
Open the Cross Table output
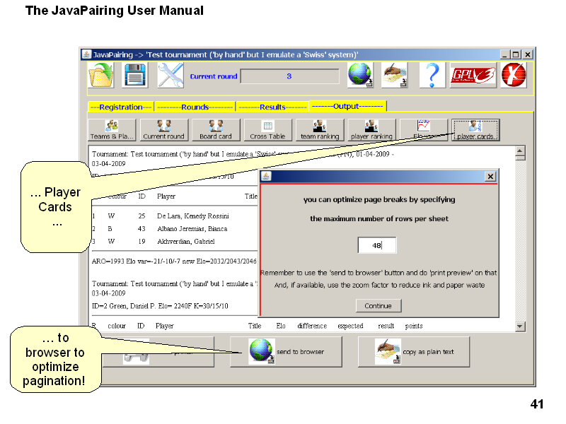[x=267, y=130]
